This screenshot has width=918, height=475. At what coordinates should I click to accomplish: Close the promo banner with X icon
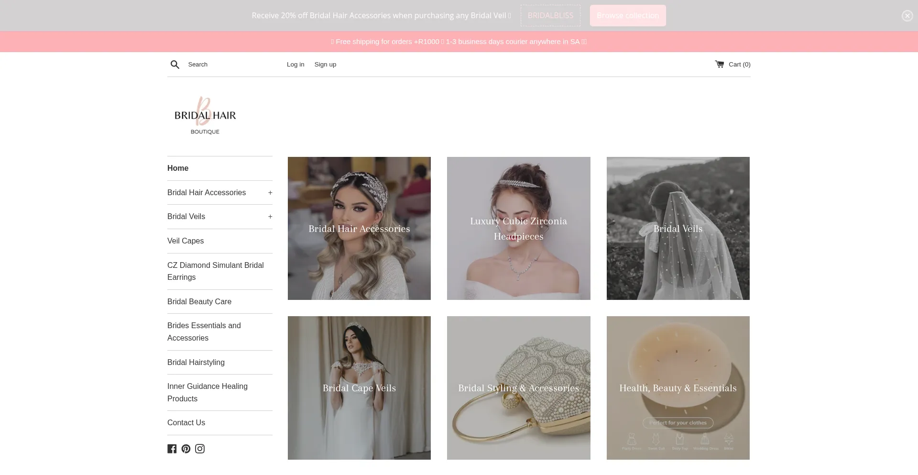pos(907,16)
